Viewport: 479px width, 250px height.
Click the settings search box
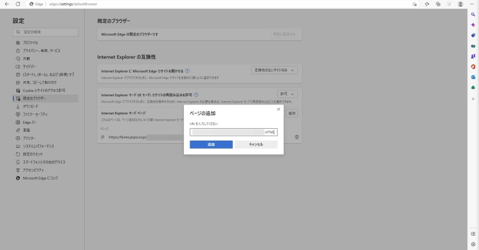(45, 31)
